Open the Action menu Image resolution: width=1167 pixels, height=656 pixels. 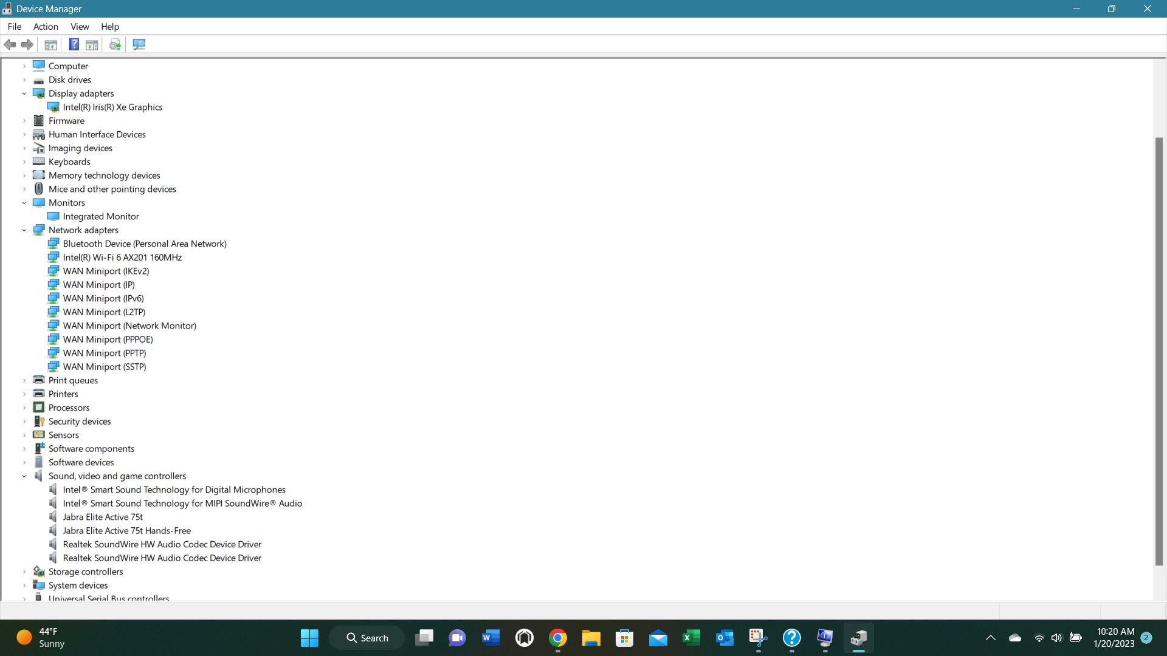(x=46, y=27)
